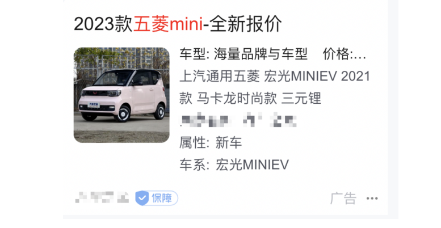The image size is (441, 228).
Task: Click the 上汽通用五菱 宏光MINIEV 2021 line
Action: pos(275,76)
